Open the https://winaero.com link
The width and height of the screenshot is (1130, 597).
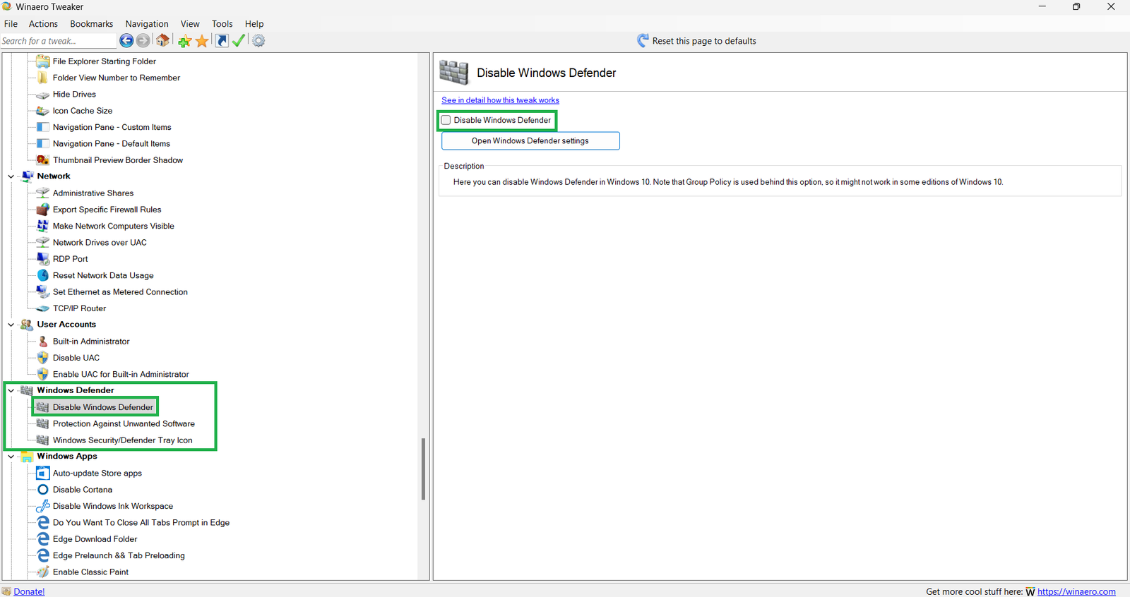coord(1076,591)
